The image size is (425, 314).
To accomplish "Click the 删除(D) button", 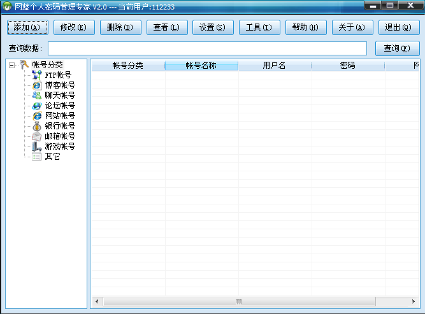I will pos(120,27).
